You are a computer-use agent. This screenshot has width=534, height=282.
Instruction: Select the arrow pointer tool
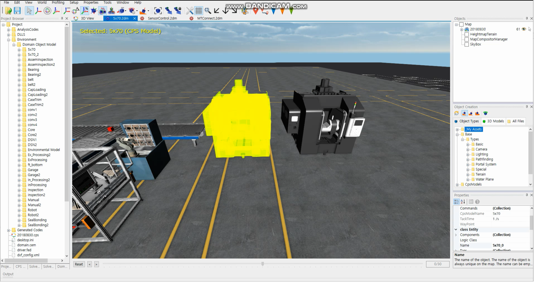pyautogui.click(x=29, y=11)
